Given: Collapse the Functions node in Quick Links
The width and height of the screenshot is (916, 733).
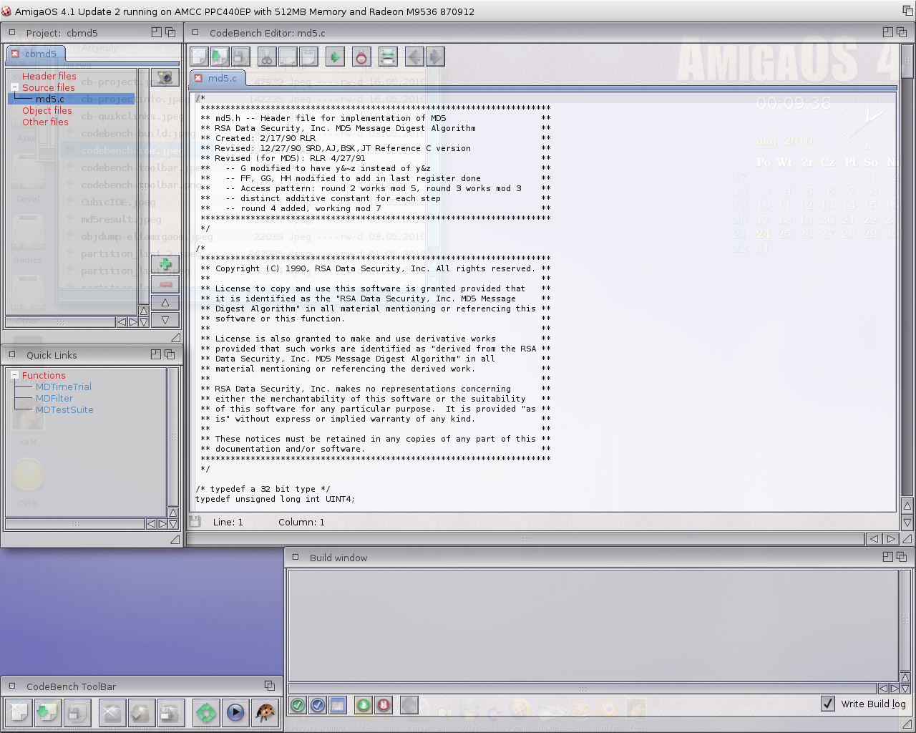Looking at the screenshot, I should tap(14, 375).
